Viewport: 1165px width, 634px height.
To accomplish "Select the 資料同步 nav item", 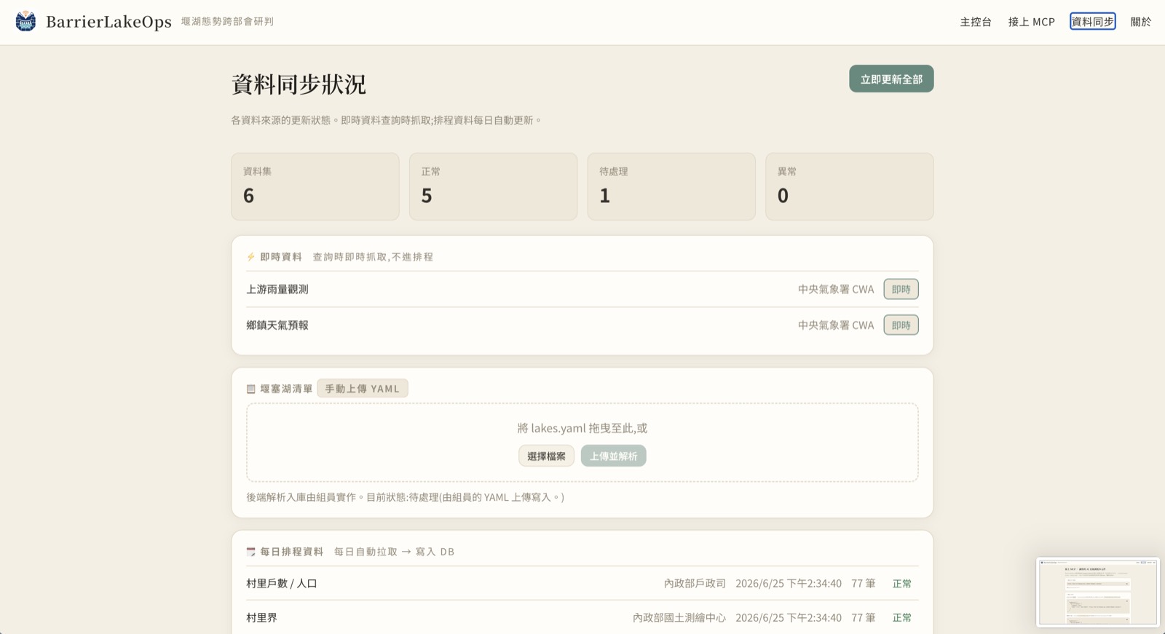I will coord(1092,22).
